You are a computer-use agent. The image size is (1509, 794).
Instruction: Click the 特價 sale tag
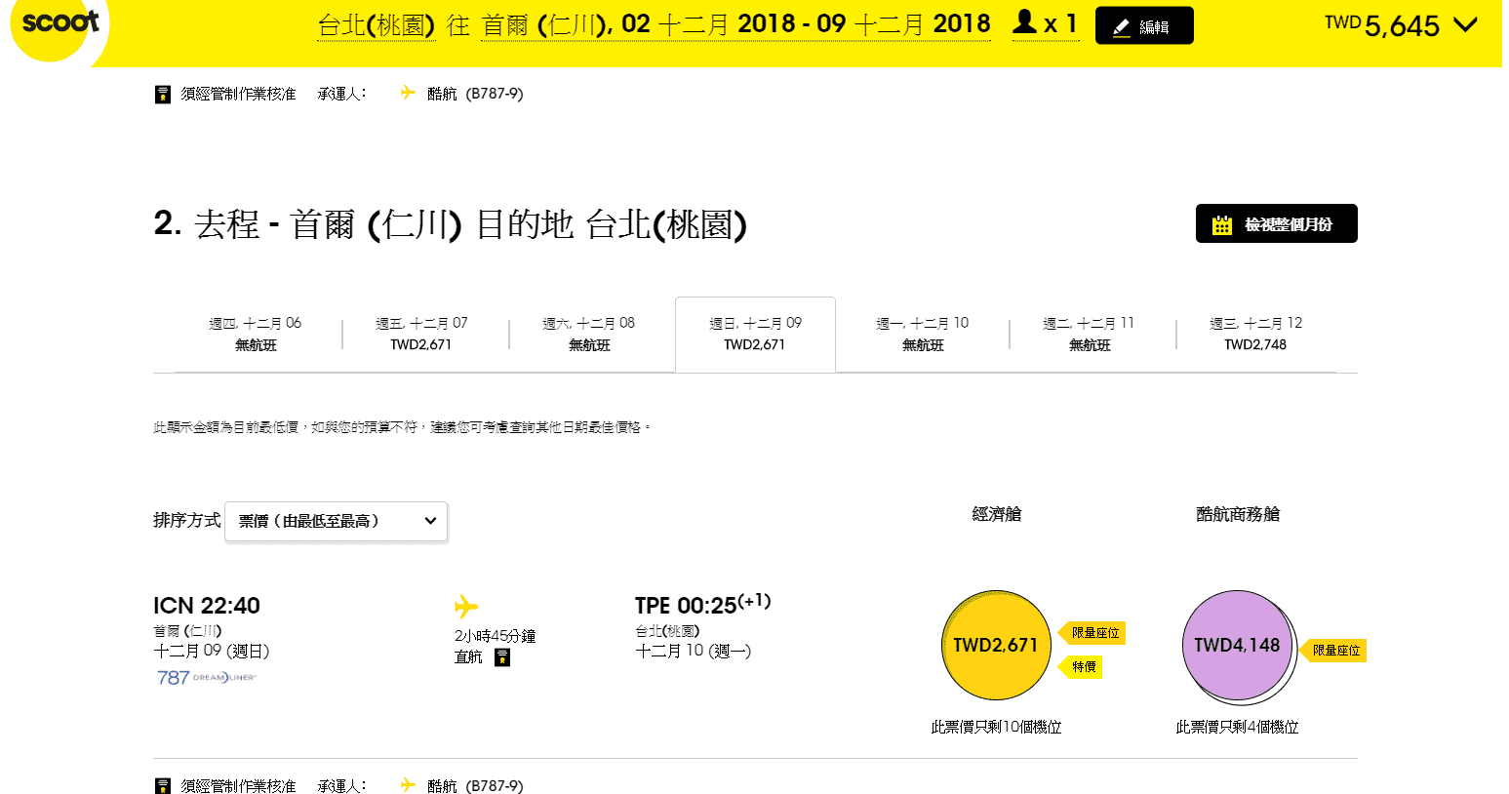pyautogui.click(x=1081, y=667)
